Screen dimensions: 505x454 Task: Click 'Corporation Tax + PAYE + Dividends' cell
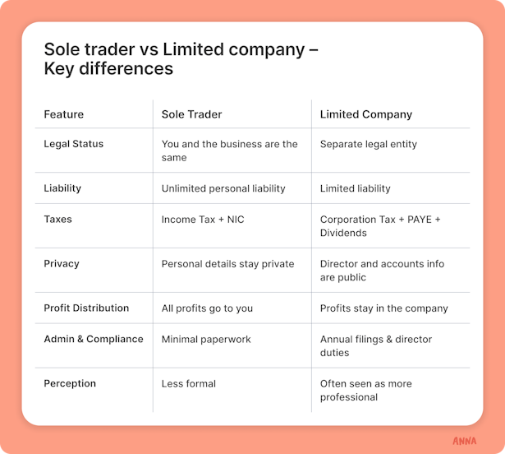point(380,226)
